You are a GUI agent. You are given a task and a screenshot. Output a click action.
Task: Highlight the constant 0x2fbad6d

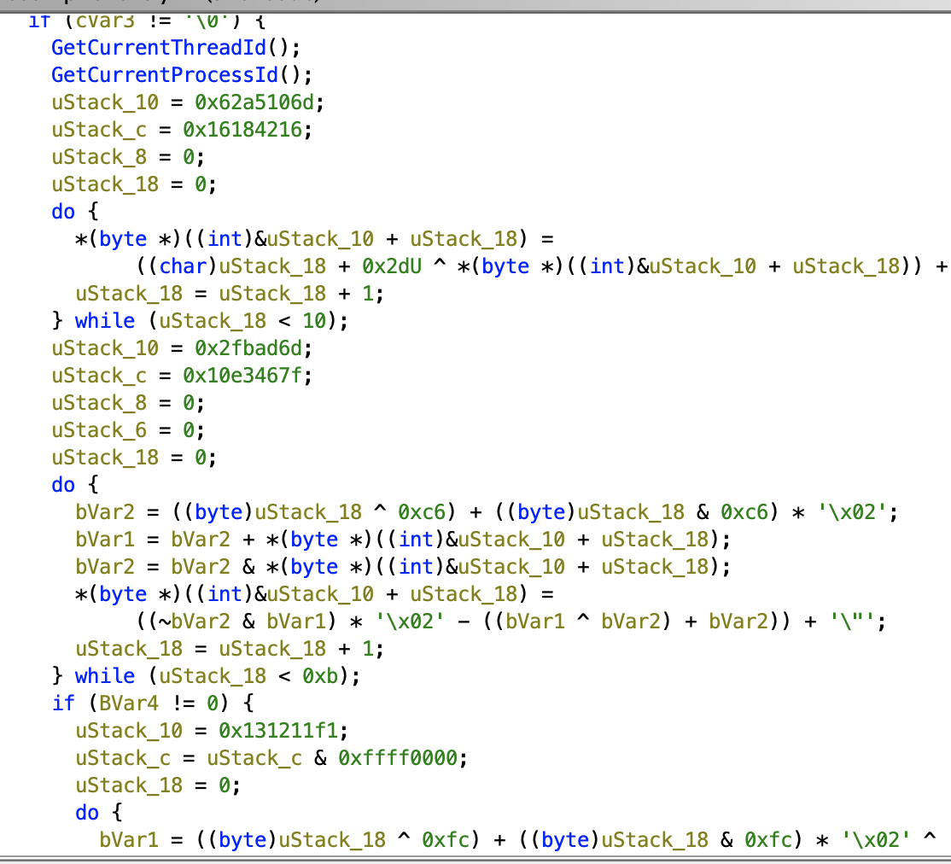pyautogui.click(x=254, y=347)
